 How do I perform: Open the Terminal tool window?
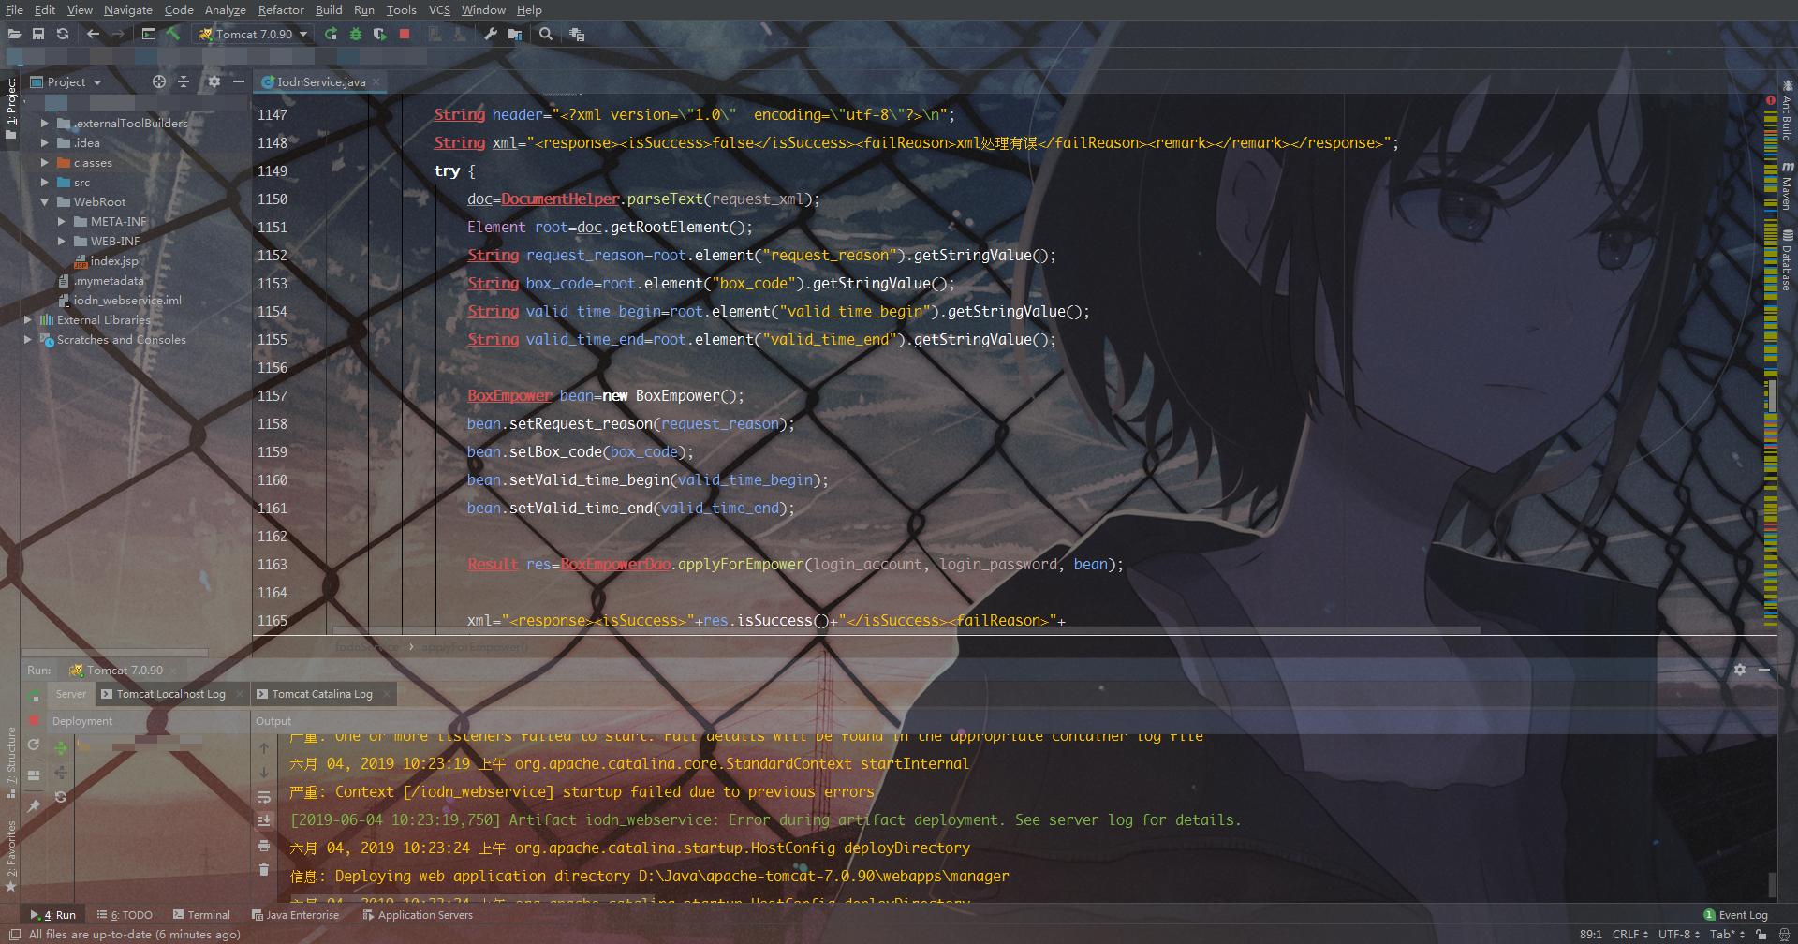(201, 915)
